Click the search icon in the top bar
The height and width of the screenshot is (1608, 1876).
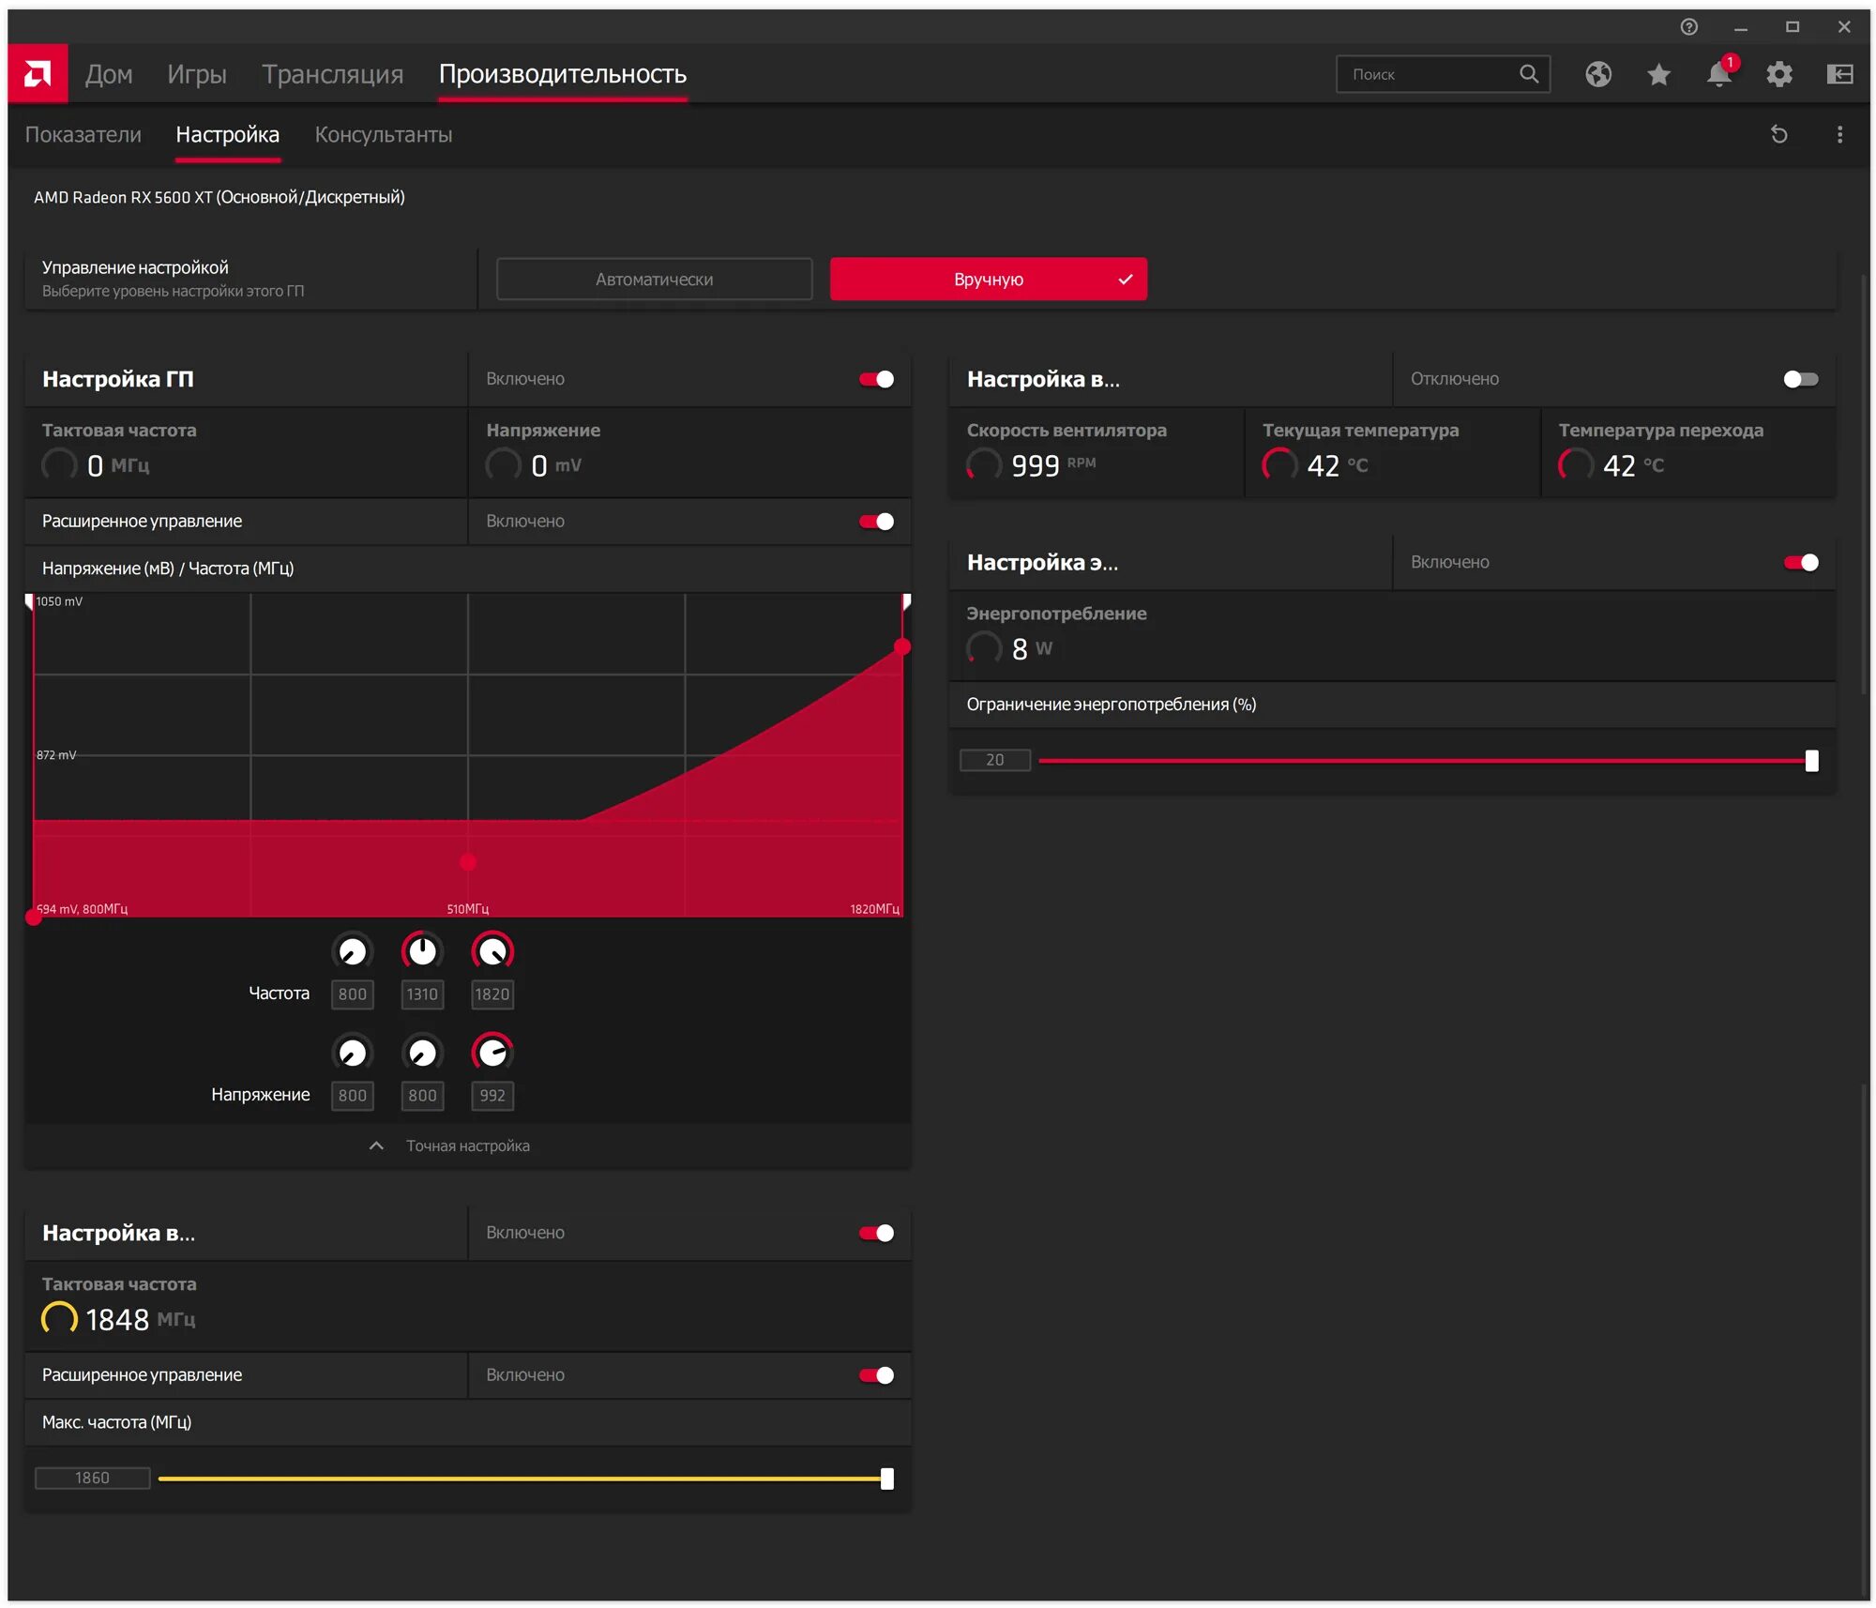point(1528,73)
